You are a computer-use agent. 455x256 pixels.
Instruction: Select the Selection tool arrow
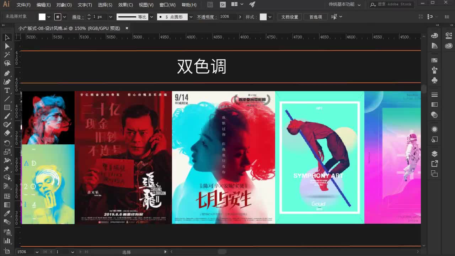(7, 37)
